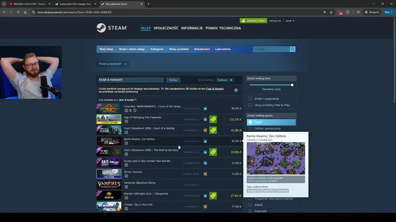
Task: Open the "Fear & Hunger" excluded title link
Action: pos(215,89)
